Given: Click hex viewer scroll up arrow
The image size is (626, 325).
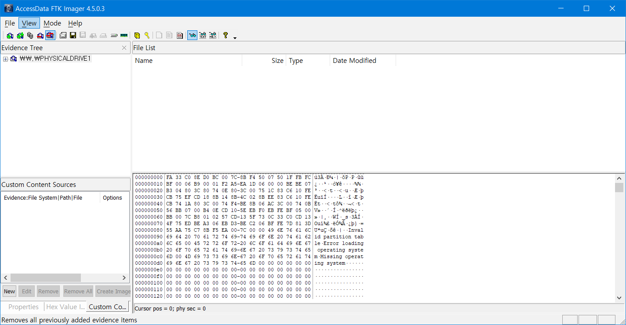Looking at the screenshot, I should point(619,179).
